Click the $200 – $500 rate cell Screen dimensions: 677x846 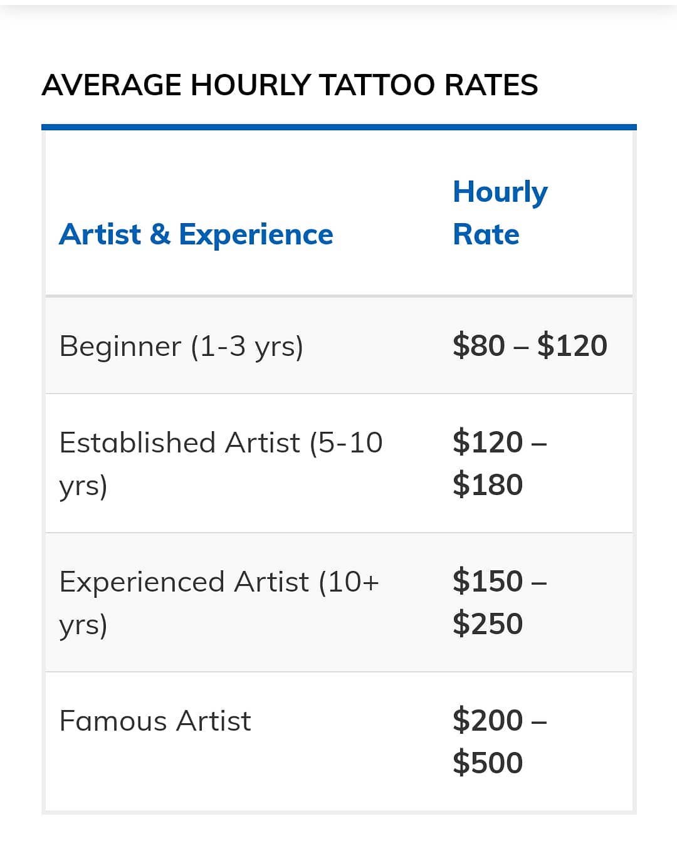500,741
